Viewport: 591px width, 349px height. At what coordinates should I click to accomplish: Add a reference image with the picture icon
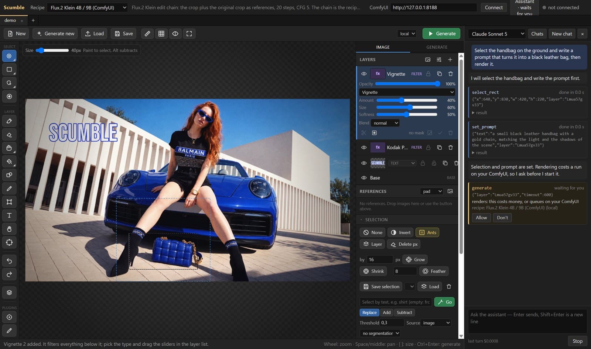point(450,191)
